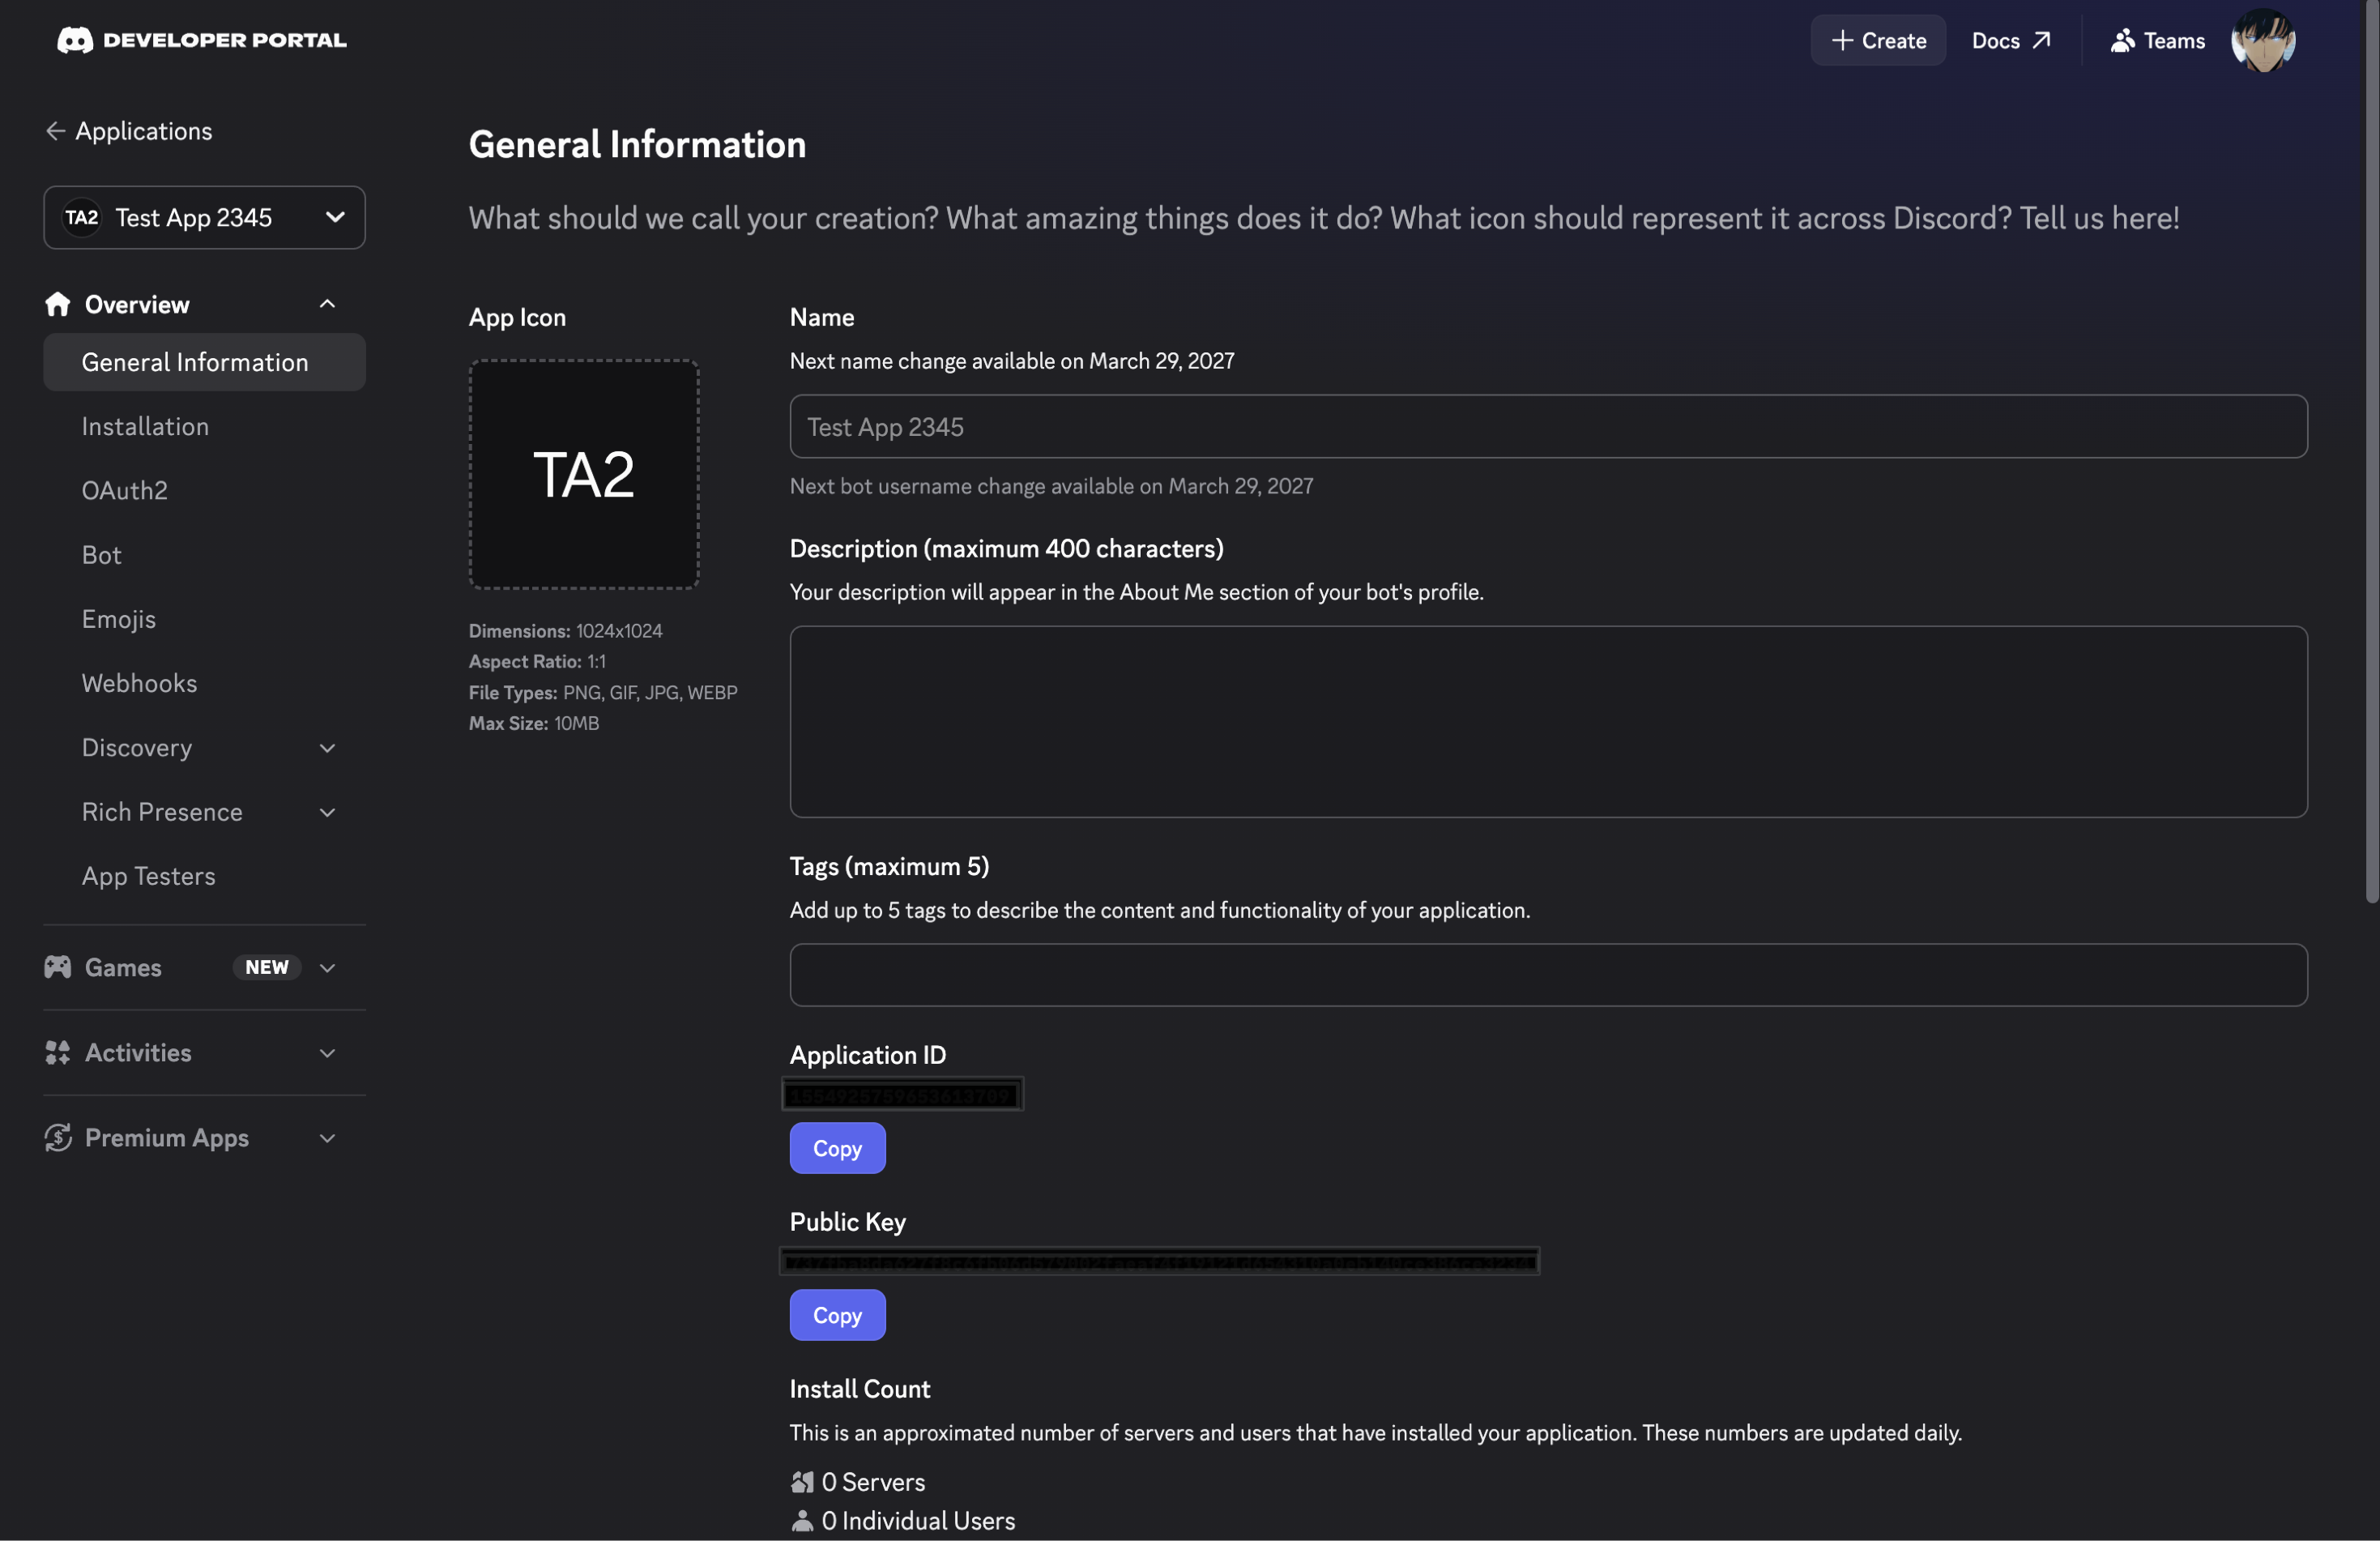Copy the Public Key

coord(837,1314)
